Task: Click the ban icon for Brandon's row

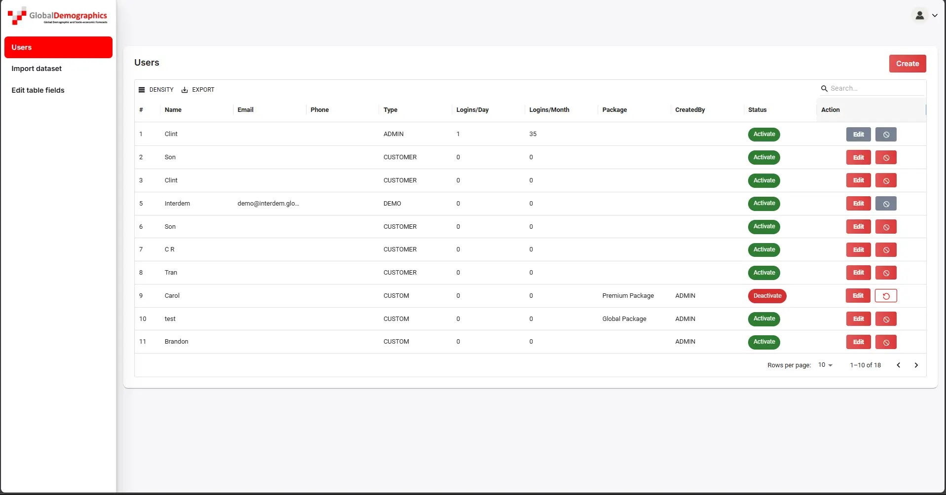Action: click(x=886, y=342)
